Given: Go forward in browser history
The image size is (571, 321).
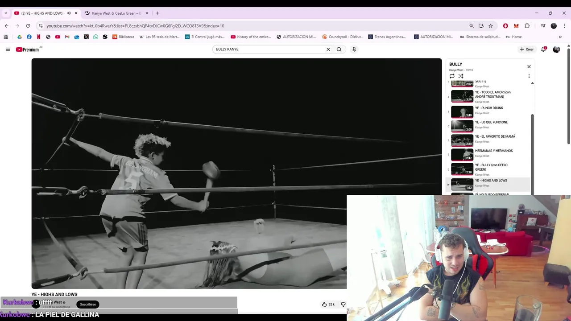Looking at the screenshot, I should [x=17, y=26].
